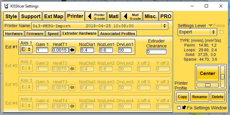The width and height of the screenshot is (230, 115).
Task: Select the Firmware sub-tab
Action: (35, 33)
